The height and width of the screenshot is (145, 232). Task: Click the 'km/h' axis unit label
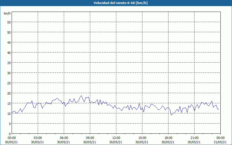pos(7,13)
